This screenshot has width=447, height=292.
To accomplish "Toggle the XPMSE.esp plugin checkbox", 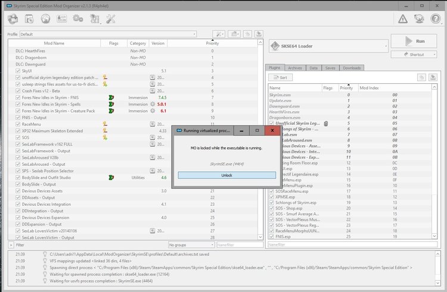I will click(271, 197).
